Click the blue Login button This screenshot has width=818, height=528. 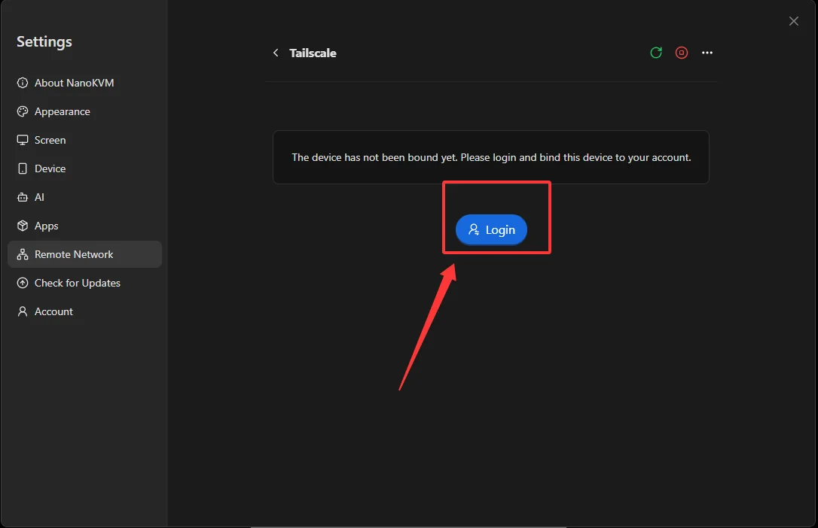coord(491,229)
